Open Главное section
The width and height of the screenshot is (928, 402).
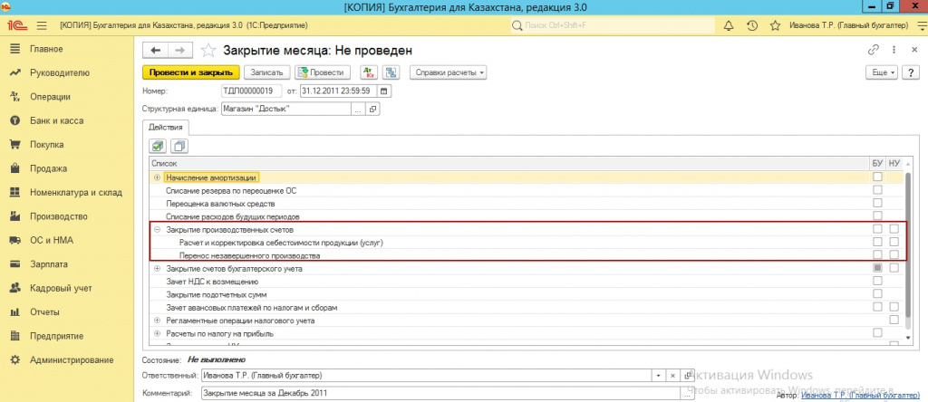(46, 49)
